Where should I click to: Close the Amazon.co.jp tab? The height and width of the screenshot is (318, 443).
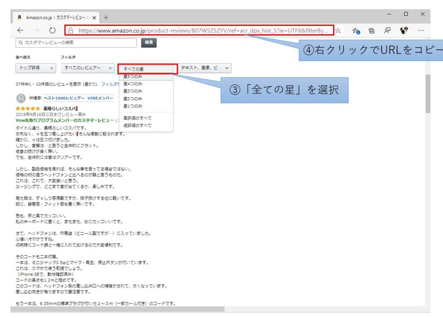pyautogui.click(x=94, y=18)
